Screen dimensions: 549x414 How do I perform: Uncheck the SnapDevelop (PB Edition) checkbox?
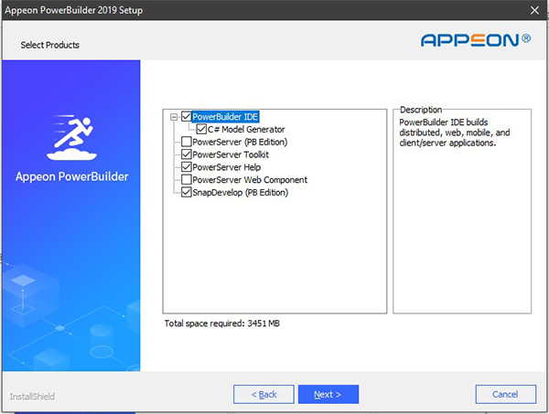(x=187, y=194)
